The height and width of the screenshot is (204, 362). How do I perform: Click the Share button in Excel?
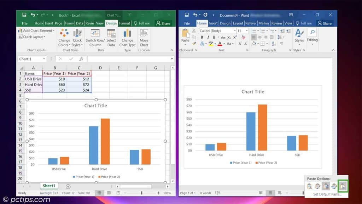[x=163, y=23]
